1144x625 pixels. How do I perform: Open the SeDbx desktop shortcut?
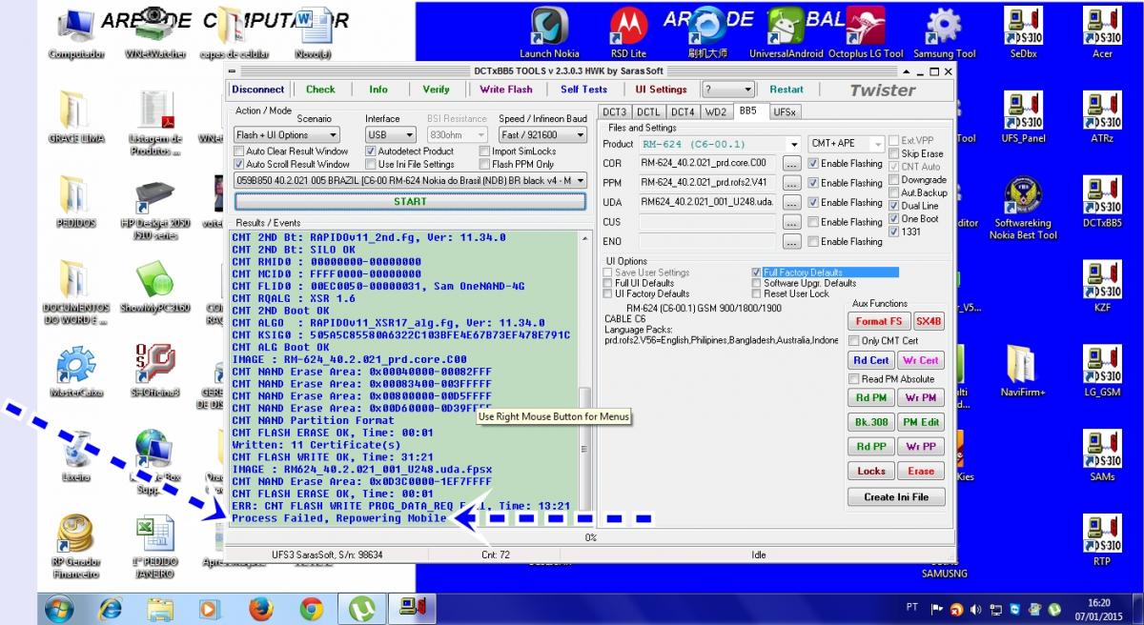[x=1023, y=32]
